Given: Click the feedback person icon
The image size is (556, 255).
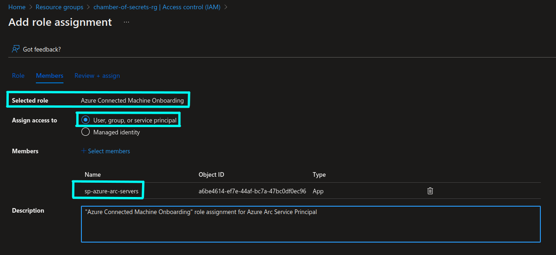Looking at the screenshot, I should (16, 49).
